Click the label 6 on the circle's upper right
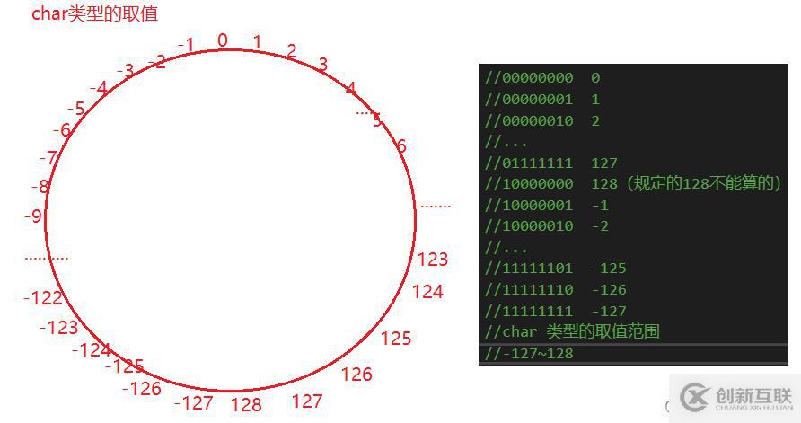801x423 pixels. [401, 146]
